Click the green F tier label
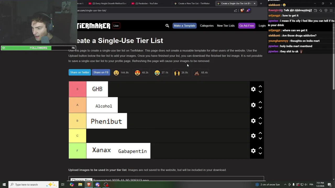The width and height of the screenshot is (335, 188). (77, 151)
